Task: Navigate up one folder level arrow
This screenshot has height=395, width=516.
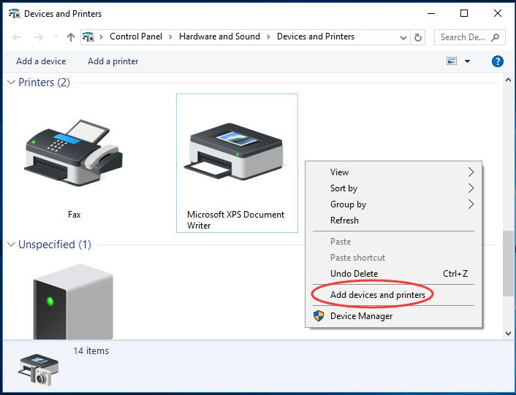Action: [71, 37]
